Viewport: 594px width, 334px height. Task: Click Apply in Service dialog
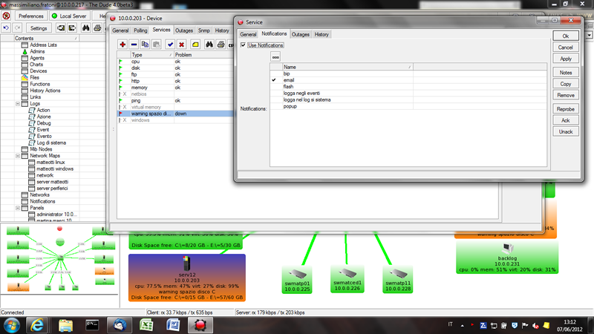click(566, 59)
